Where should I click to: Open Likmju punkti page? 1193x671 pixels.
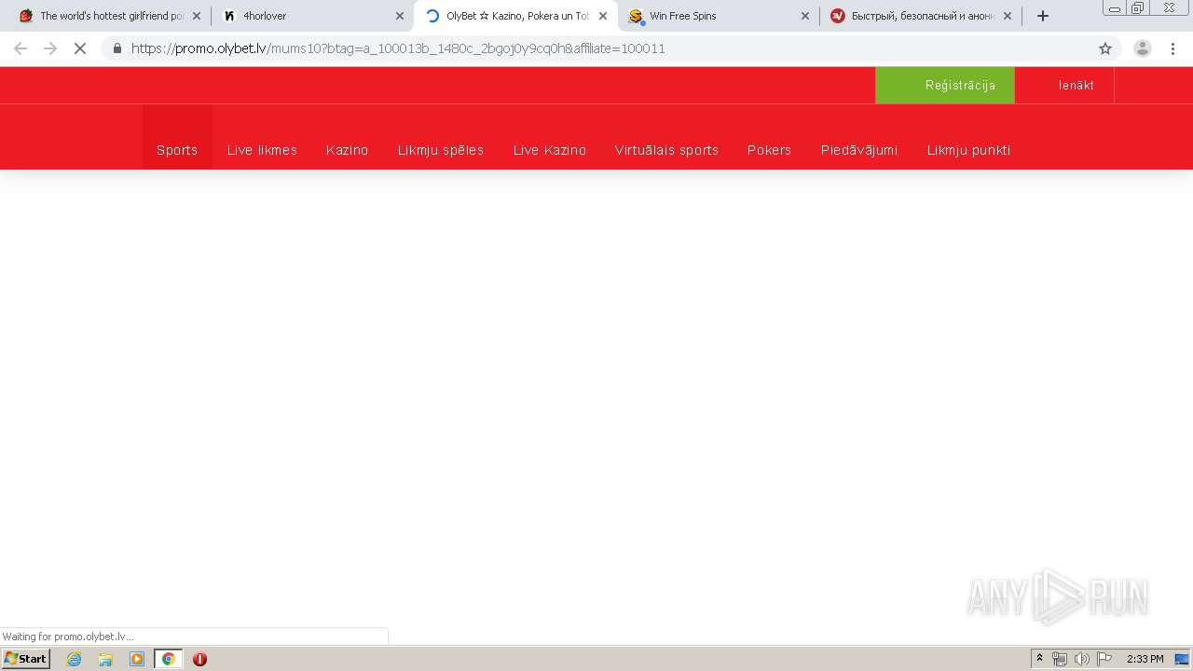[x=968, y=150]
